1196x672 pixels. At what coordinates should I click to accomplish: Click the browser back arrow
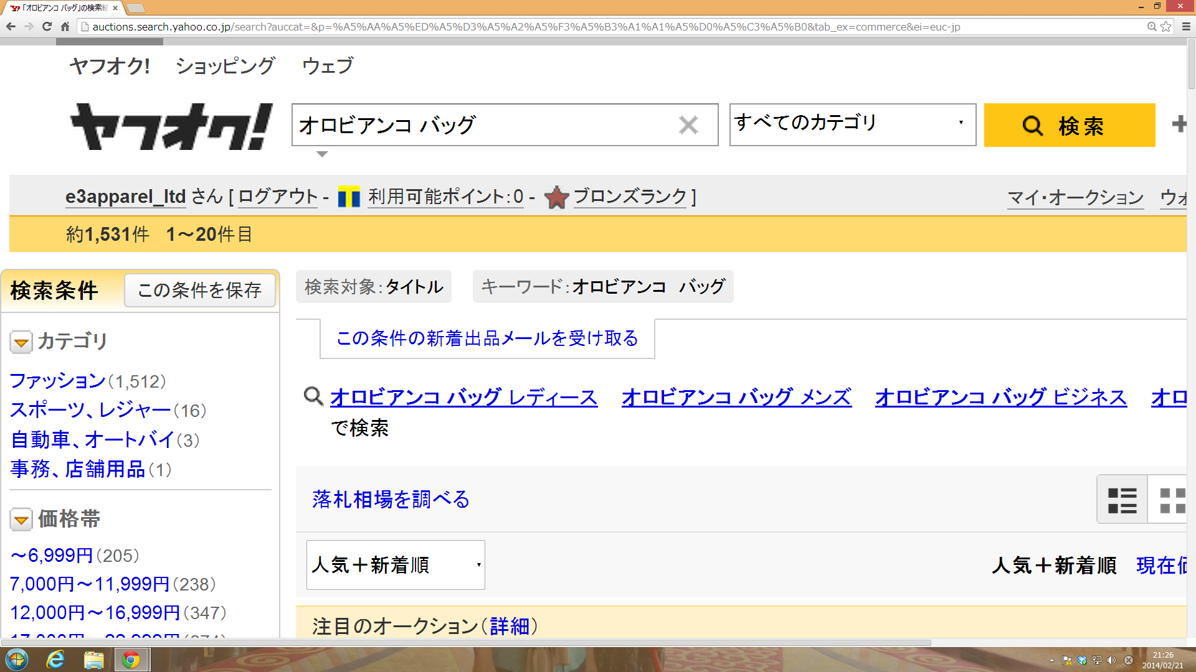click(11, 27)
